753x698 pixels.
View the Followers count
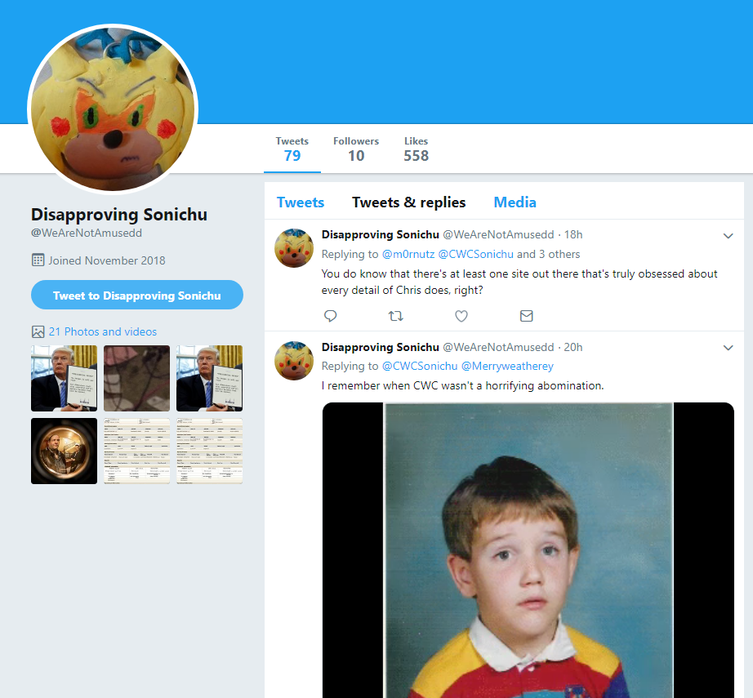point(356,149)
